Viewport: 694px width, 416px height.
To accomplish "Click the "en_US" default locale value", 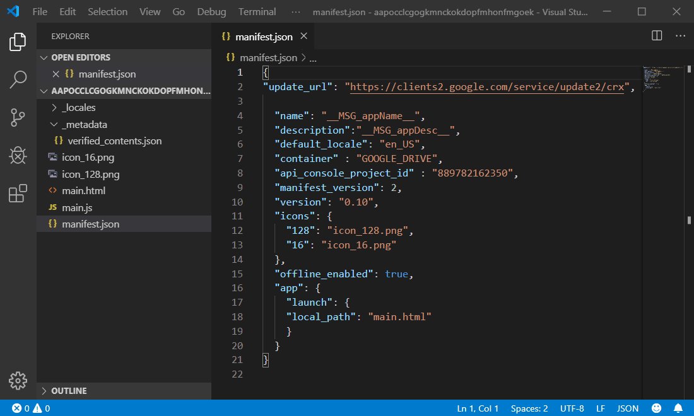I will click(x=399, y=144).
